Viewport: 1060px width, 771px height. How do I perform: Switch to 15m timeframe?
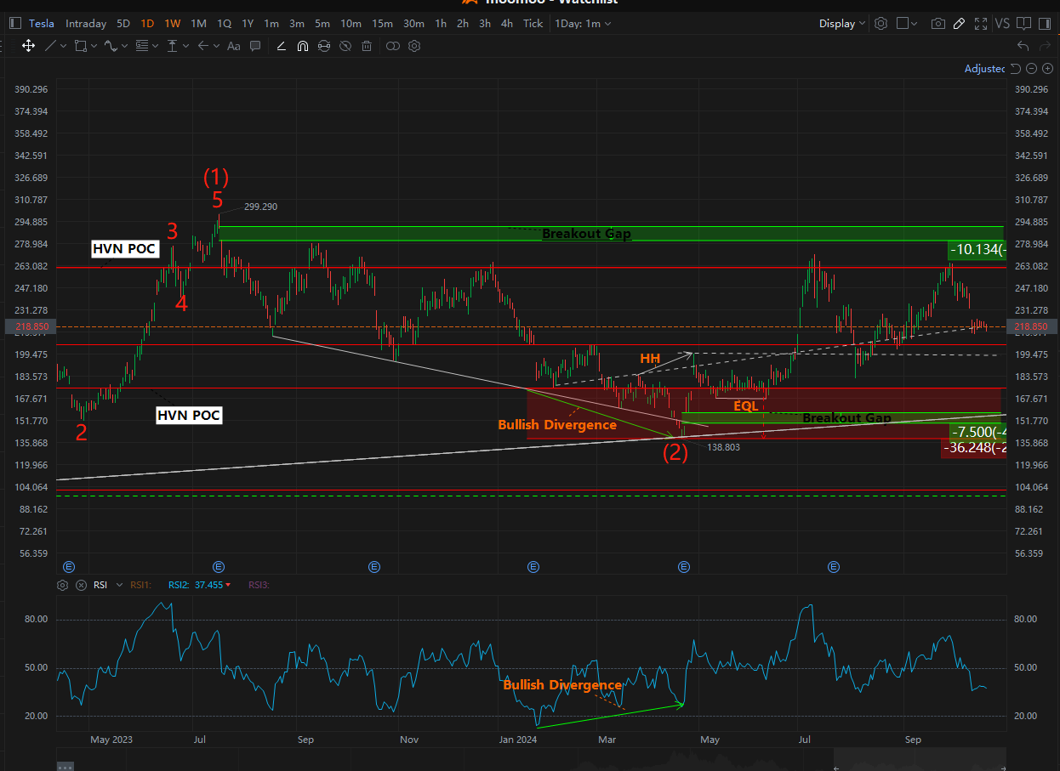click(382, 24)
